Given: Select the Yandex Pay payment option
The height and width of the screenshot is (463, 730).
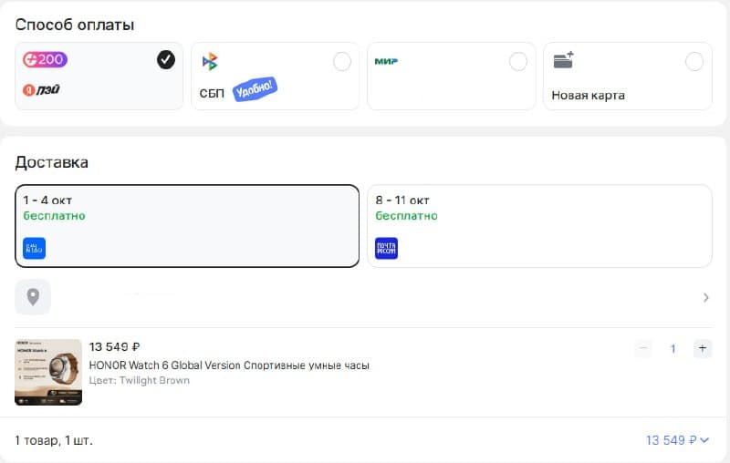Looking at the screenshot, I should pos(99,77).
